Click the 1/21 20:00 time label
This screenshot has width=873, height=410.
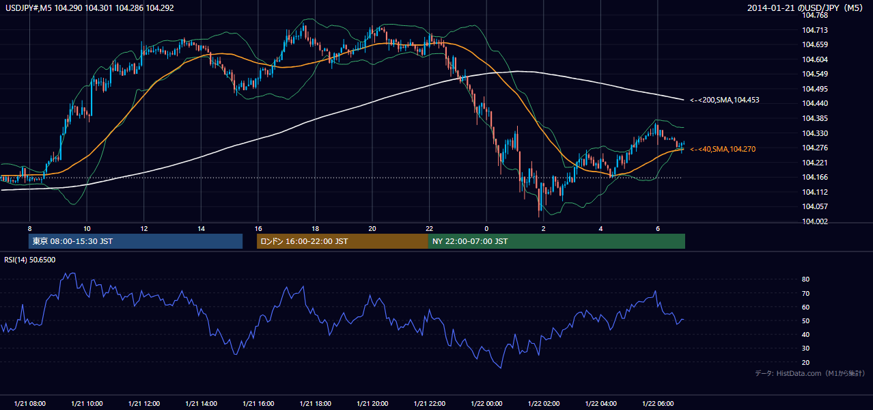click(x=372, y=404)
